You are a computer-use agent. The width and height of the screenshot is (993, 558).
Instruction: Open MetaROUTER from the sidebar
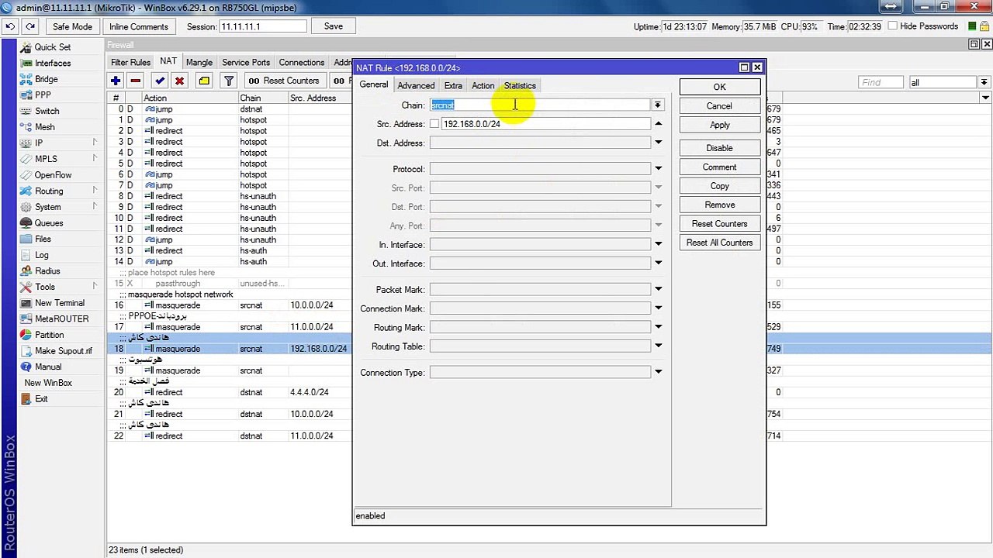(61, 319)
